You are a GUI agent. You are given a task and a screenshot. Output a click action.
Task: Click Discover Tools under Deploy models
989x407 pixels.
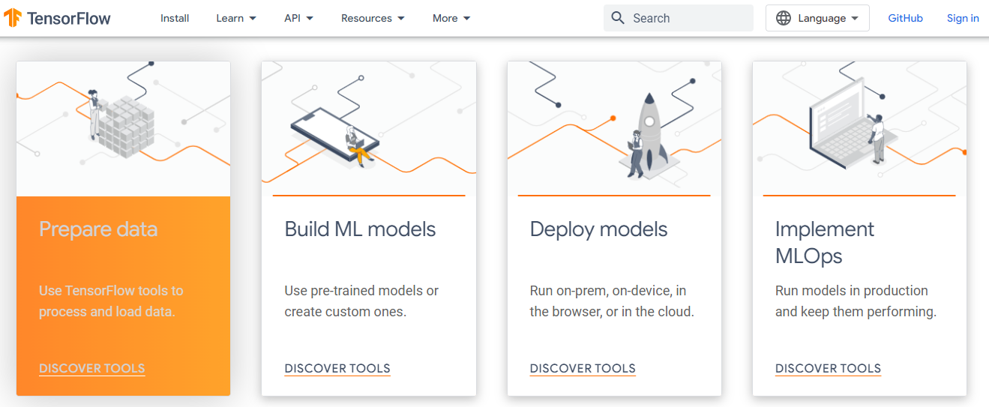(x=583, y=368)
